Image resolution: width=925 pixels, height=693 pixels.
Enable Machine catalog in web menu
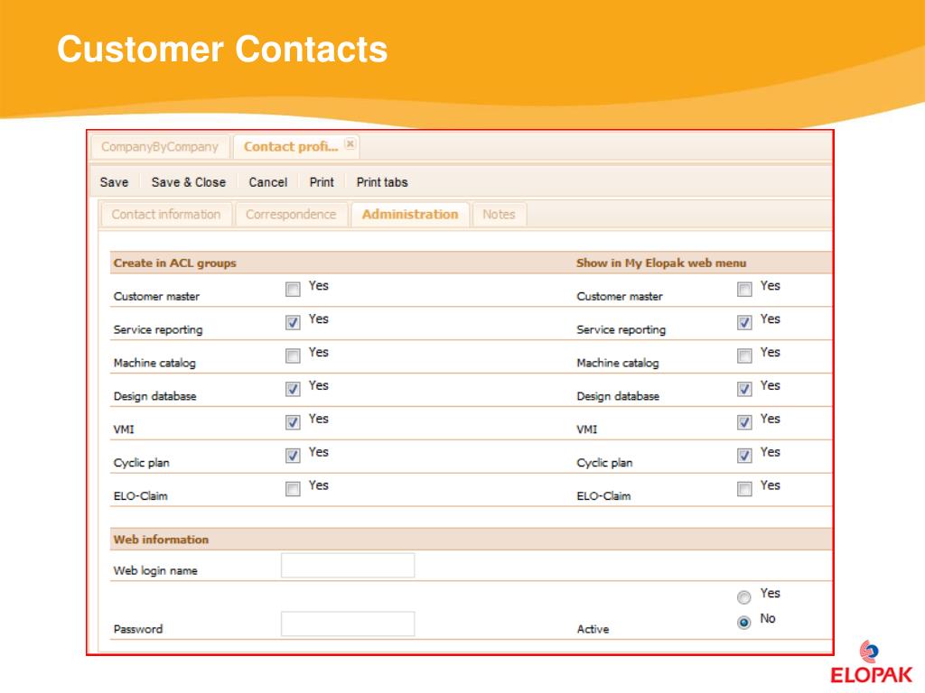[x=744, y=356]
